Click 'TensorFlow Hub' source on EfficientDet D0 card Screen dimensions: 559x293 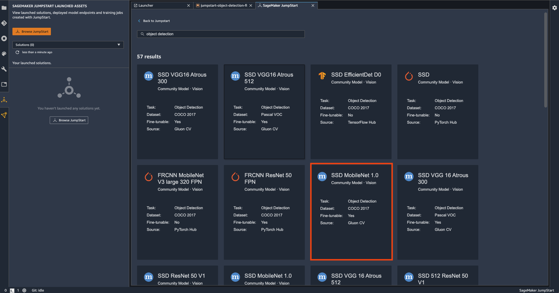[x=362, y=123]
